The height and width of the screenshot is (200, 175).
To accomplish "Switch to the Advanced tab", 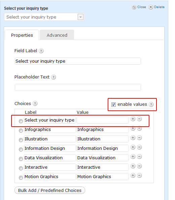I will (x=57, y=35).
